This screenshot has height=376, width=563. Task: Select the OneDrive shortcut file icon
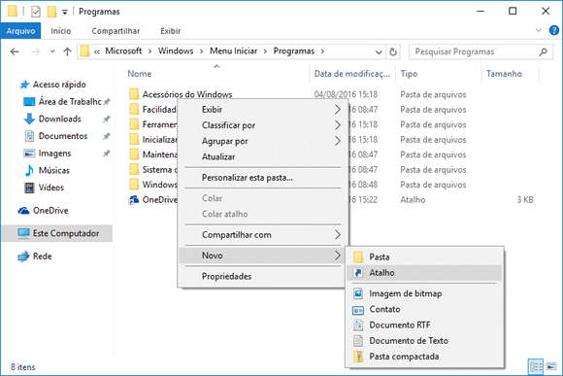click(134, 200)
